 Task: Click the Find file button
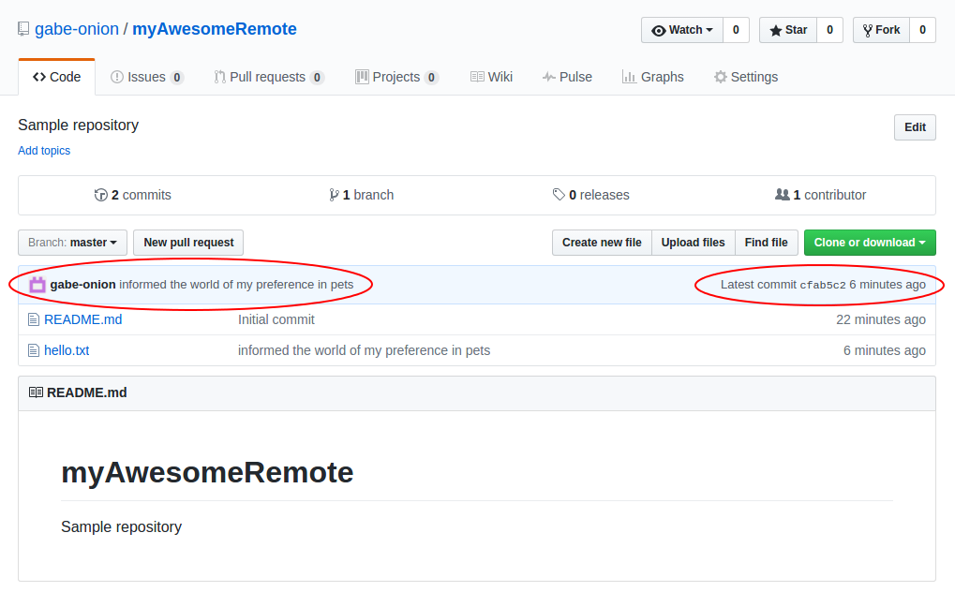pyautogui.click(x=767, y=243)
